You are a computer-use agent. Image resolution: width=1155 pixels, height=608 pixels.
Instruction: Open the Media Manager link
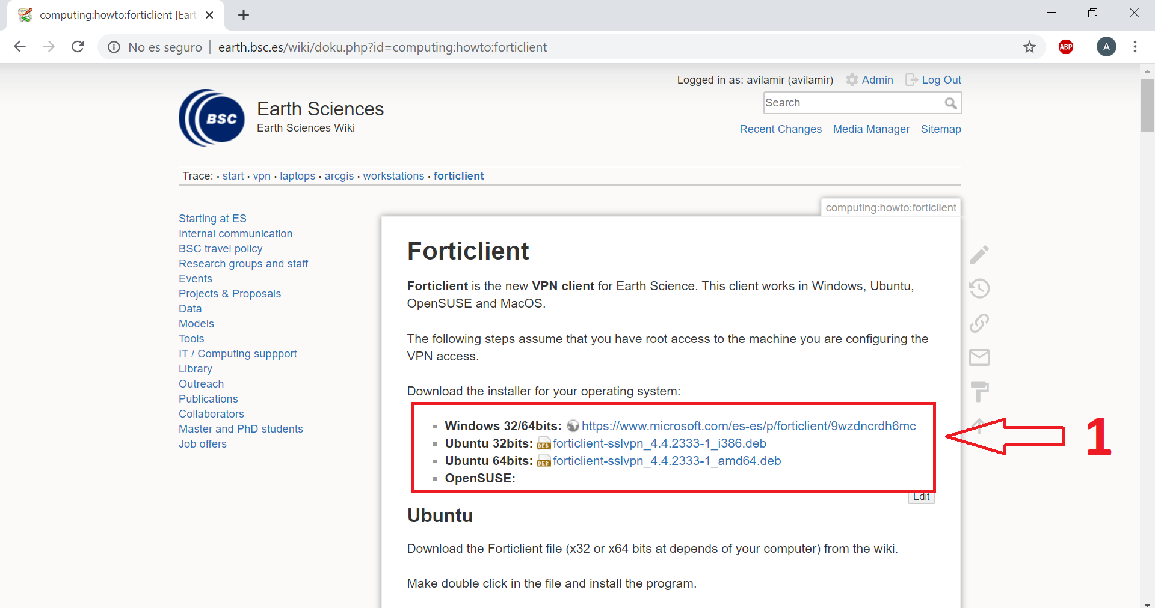click(x=870, y=129)
